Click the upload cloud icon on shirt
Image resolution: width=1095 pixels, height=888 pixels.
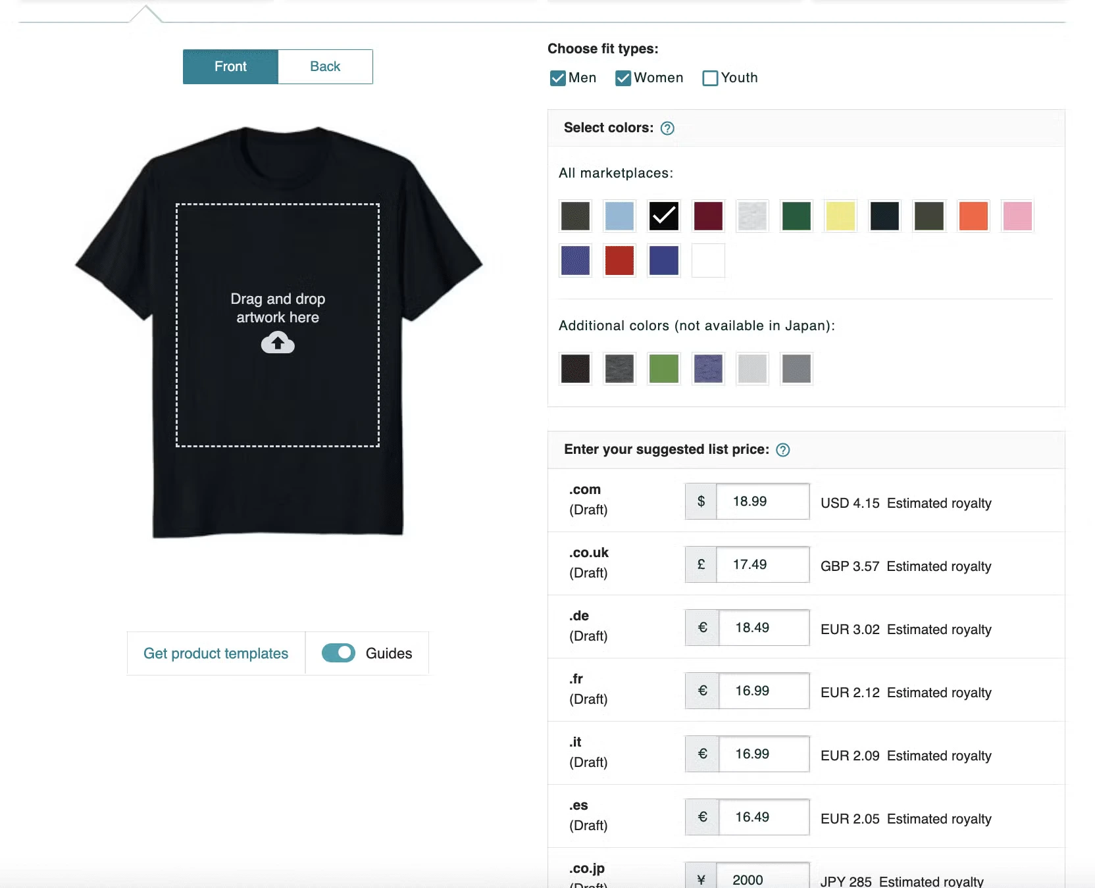point(278,343)
